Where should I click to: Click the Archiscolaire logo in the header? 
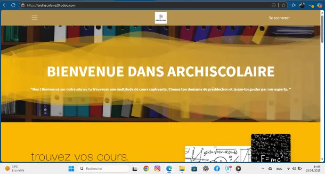point(161,18)
